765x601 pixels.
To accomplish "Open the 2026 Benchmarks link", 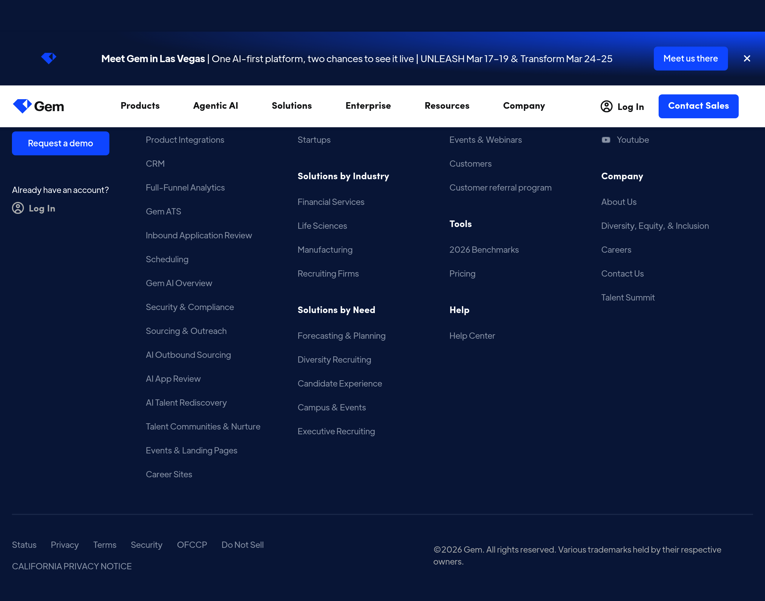I will click(x=484, y=249).
